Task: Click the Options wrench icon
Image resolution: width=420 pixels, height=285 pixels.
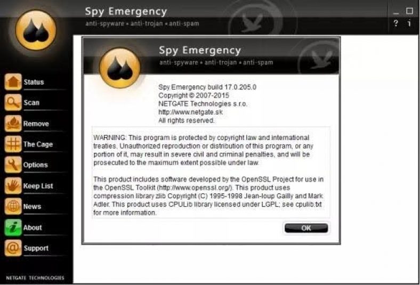Action: pos(13,165)
